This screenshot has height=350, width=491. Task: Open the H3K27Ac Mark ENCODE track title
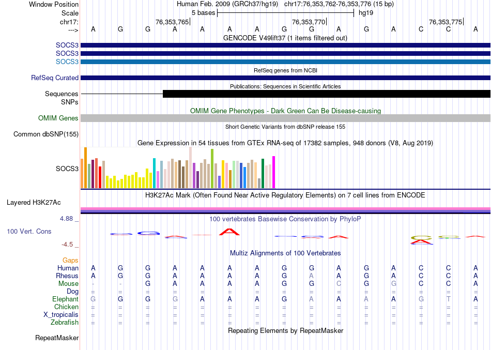pos(285,195)
